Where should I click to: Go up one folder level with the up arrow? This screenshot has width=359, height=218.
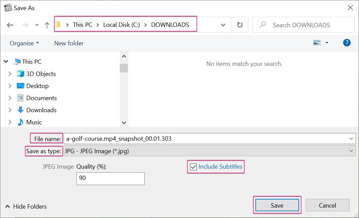point(47,25)
